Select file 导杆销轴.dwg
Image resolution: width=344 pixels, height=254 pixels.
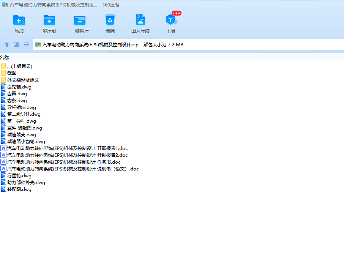coord(19,107)
